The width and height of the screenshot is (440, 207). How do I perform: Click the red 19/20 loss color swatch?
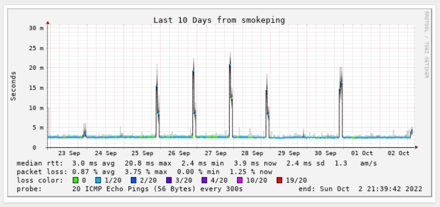(279, 180)
